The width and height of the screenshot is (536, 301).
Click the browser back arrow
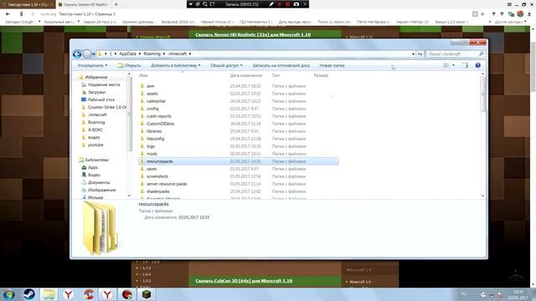pyautogui.click(x=8, y=14)
